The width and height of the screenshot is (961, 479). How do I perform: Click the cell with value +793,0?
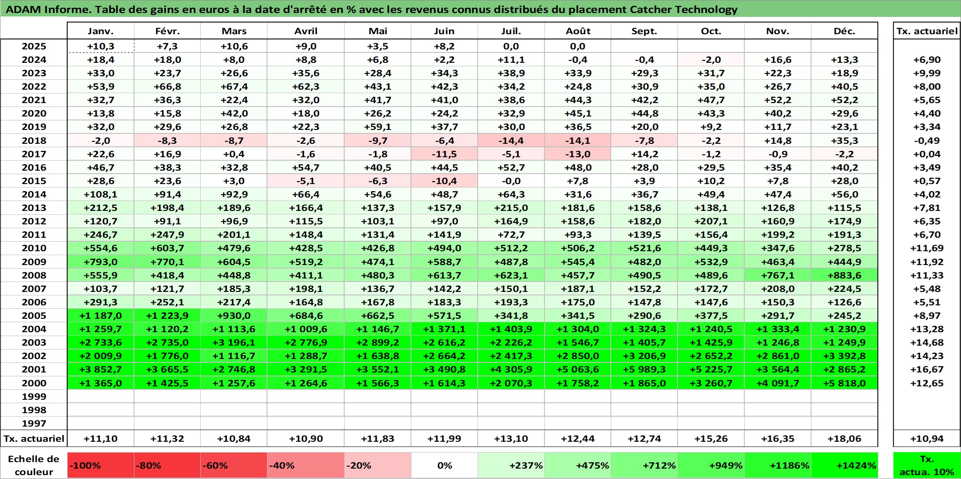pos(101,262)
